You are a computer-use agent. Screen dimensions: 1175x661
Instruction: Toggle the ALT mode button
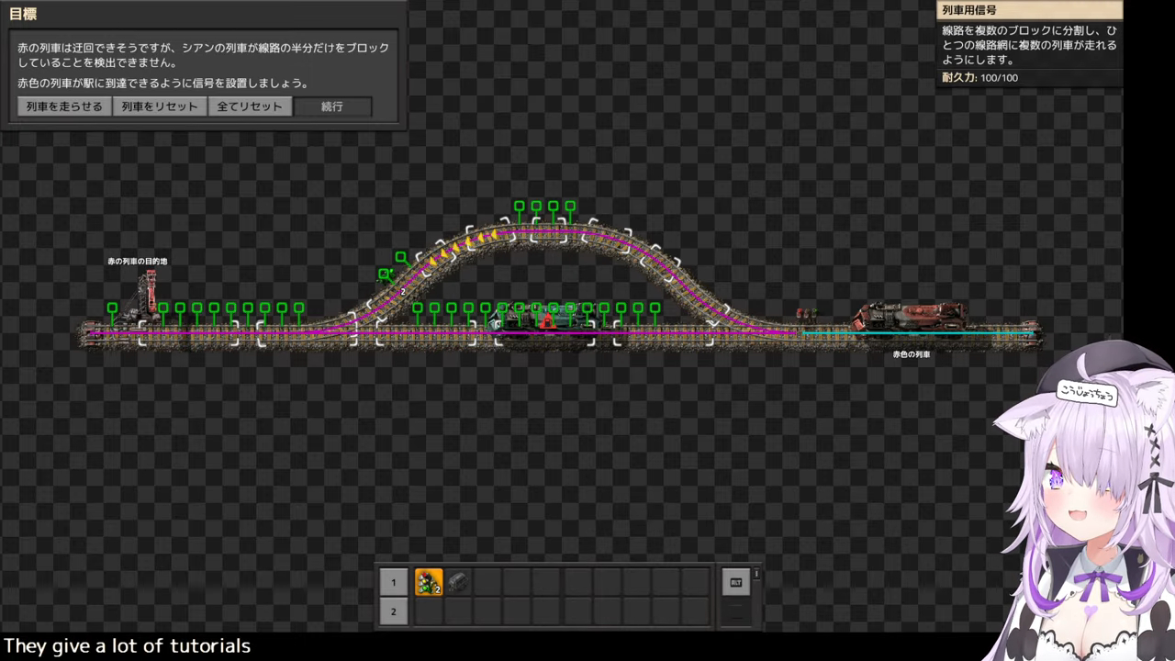tap(735, 582)
